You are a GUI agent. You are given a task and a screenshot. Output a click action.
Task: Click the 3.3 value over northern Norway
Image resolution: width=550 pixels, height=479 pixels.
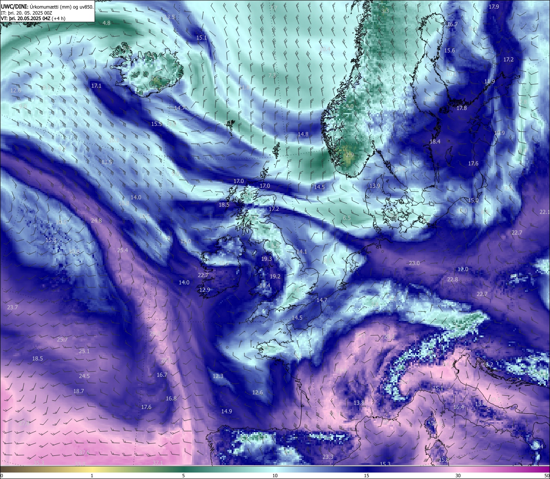click(385, 11)
